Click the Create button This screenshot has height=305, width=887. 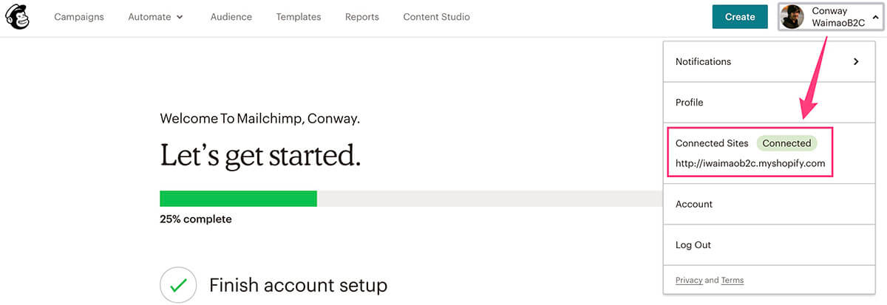point(740,17)
